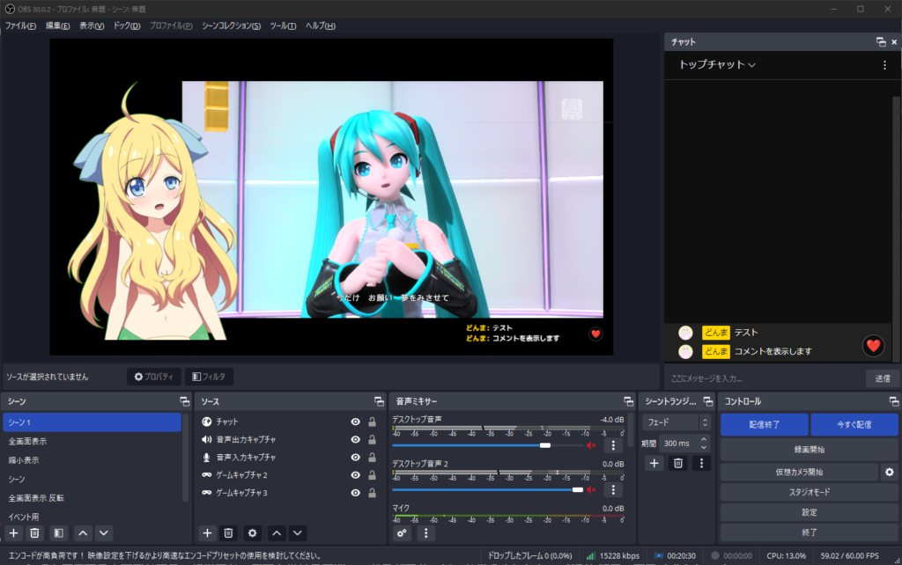Open virtual camera settings gear icon

point(889,473)
